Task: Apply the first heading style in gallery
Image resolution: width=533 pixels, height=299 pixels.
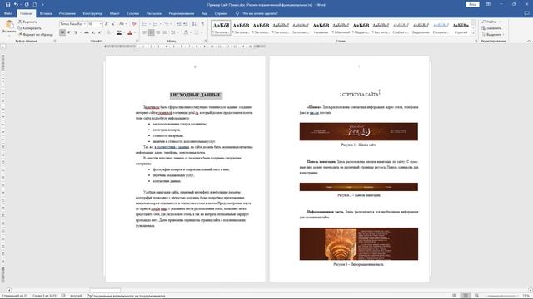Action: coord(221,27)
